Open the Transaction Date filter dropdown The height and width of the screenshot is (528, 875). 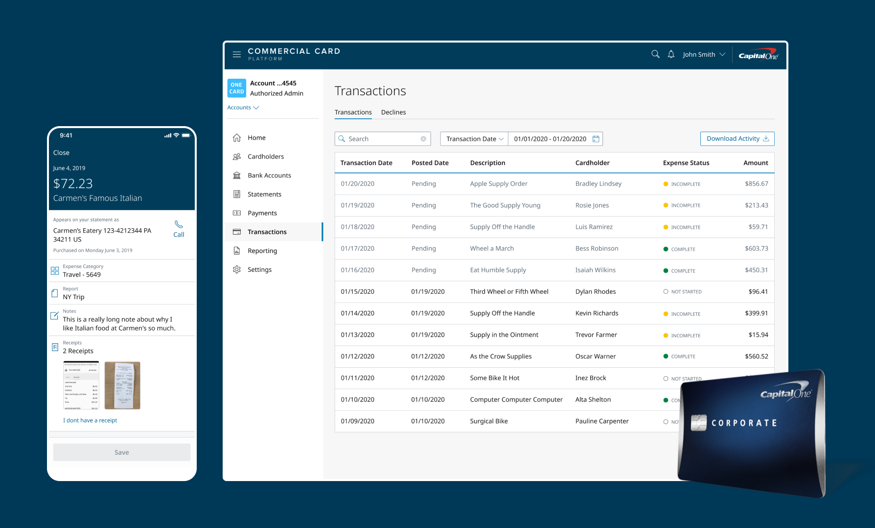click(474, 139)
